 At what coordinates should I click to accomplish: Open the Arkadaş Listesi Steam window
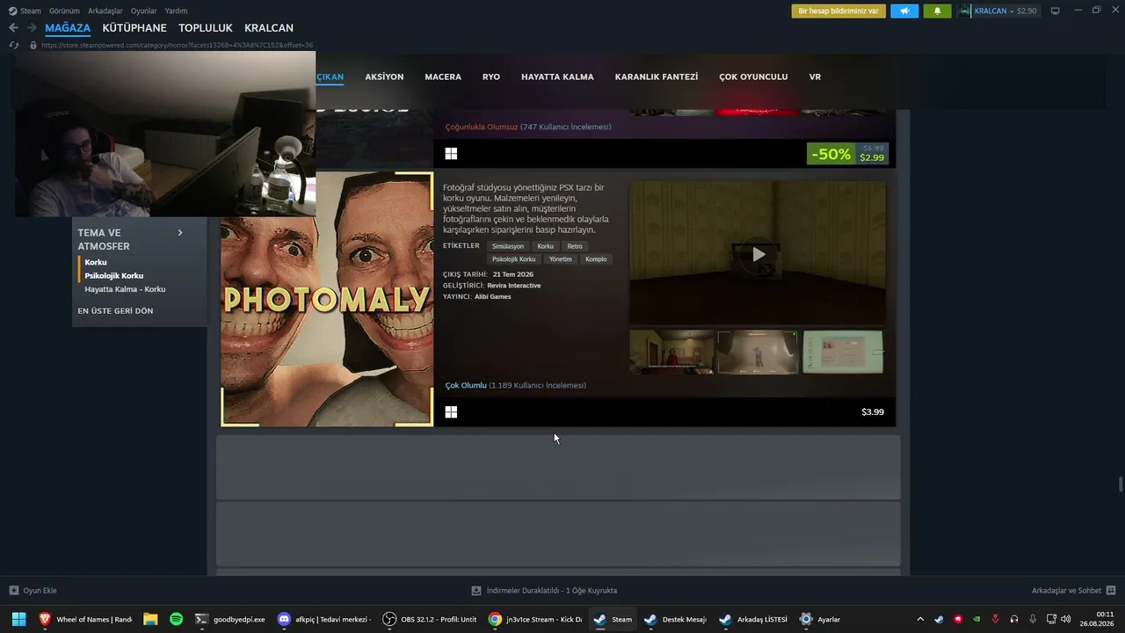(x=753, y=619)
